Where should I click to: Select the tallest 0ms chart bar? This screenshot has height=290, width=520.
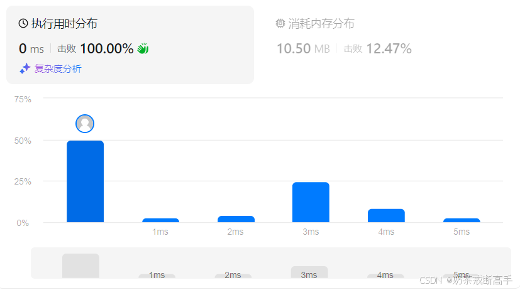click(86, 181)
